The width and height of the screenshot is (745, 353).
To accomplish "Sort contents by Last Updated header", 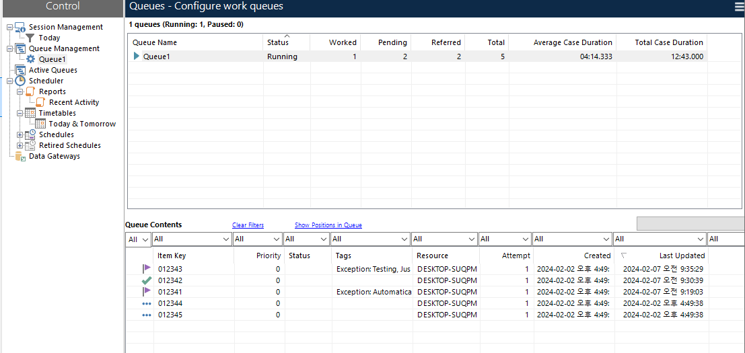I will (660, 256).
